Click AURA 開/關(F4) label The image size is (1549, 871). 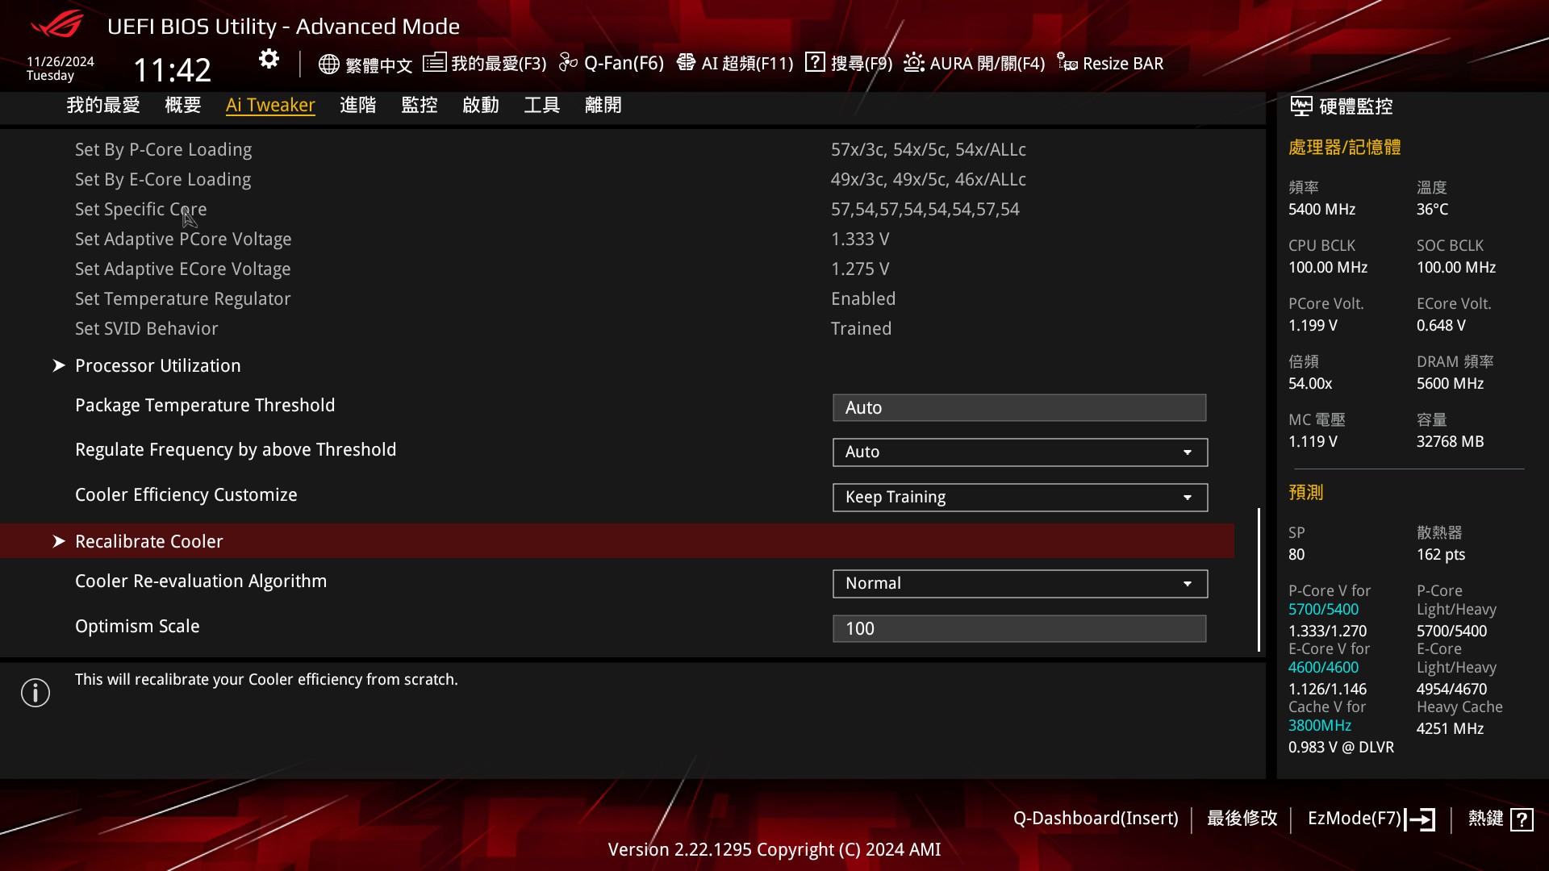click(x=987, y=64)
